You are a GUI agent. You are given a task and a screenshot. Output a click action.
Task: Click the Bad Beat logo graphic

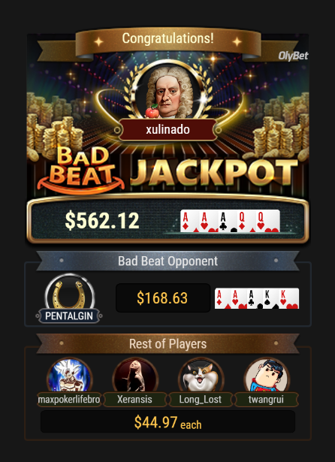pos(80,170)
